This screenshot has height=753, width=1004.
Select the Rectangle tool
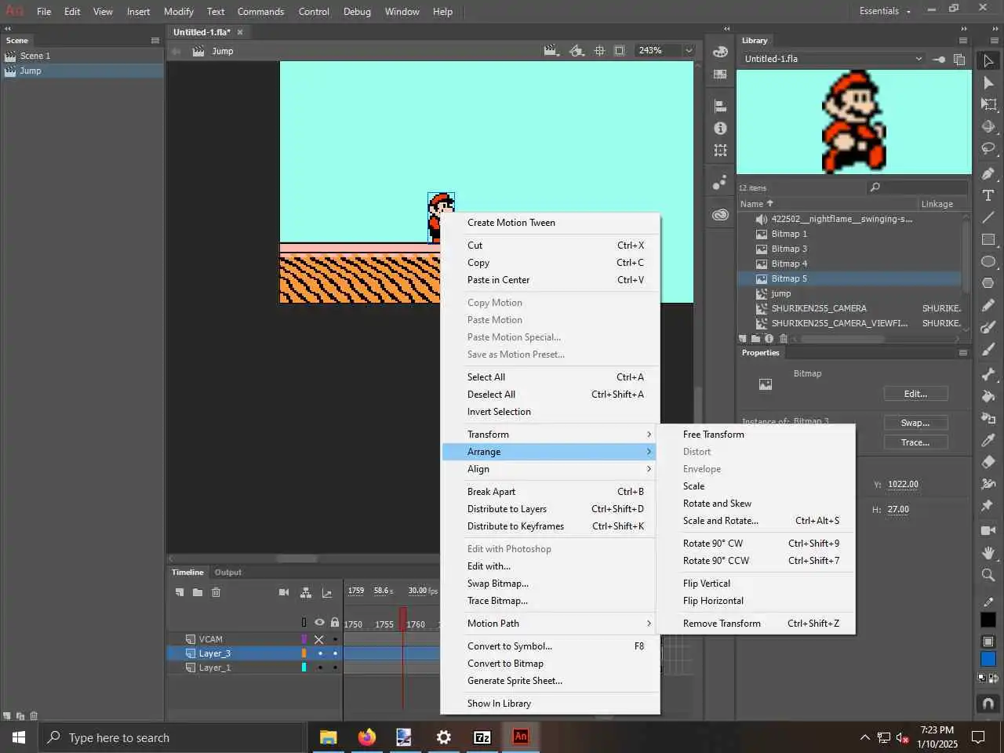pos(988,239)
